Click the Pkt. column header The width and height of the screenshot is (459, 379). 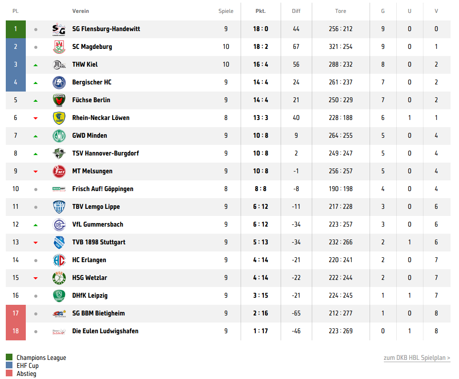pyautogui.click(x=261, y=11)
